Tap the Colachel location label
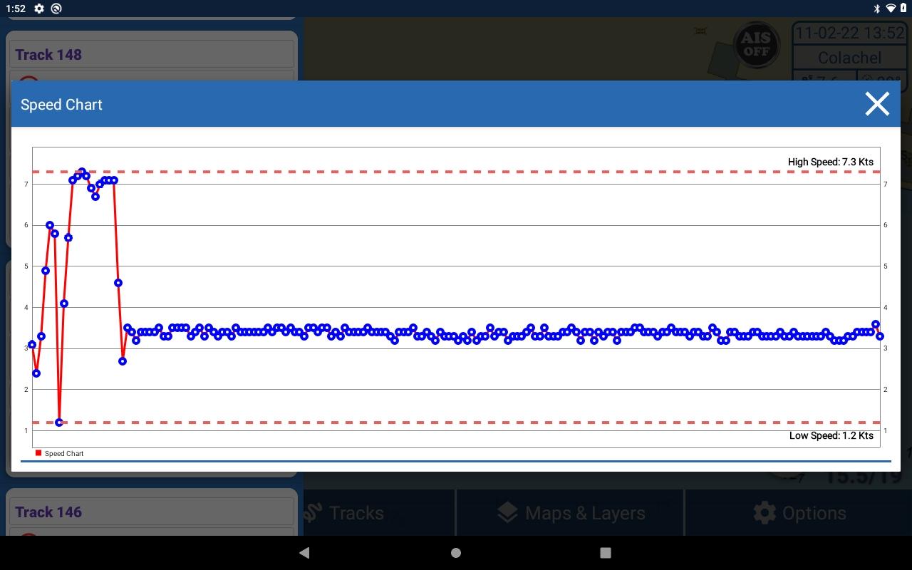This screenshot has height=570, width=912. click(x=849, y=58)
